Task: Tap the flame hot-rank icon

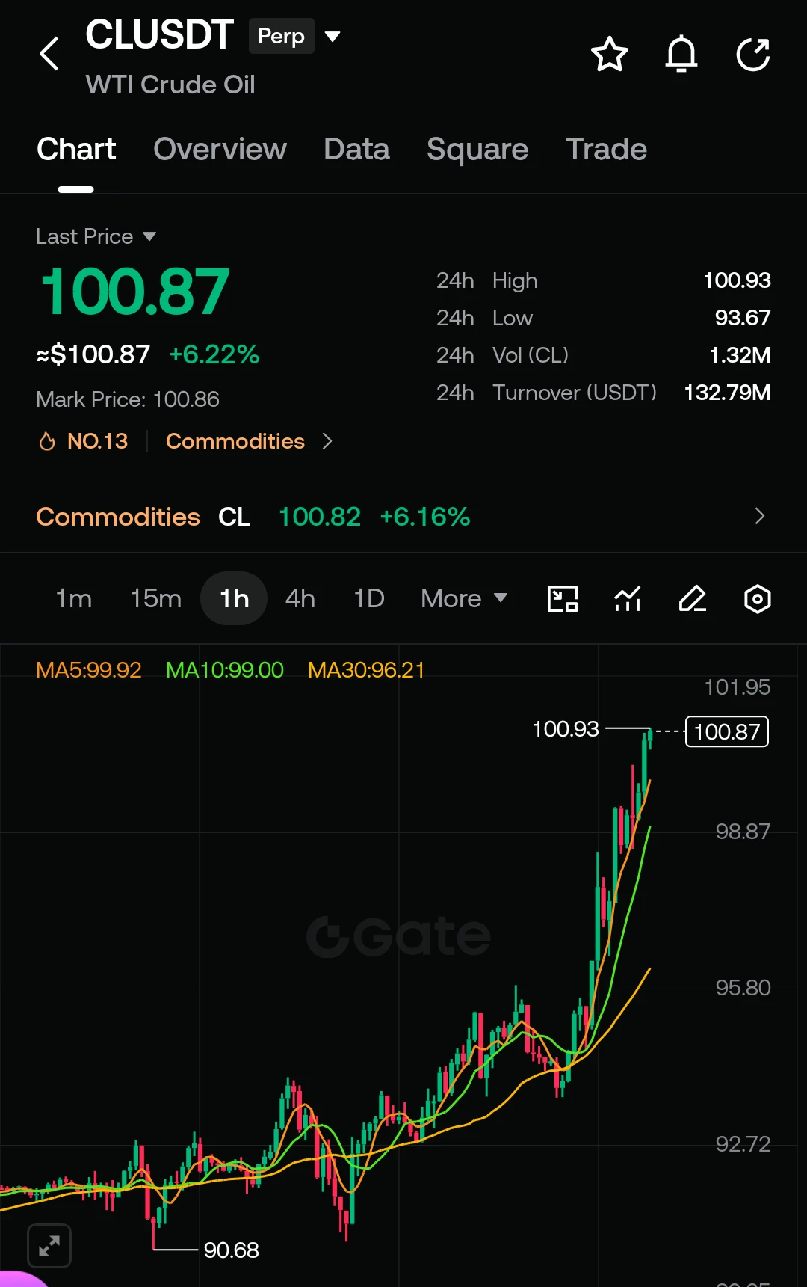Action: [x=47, y=441]
